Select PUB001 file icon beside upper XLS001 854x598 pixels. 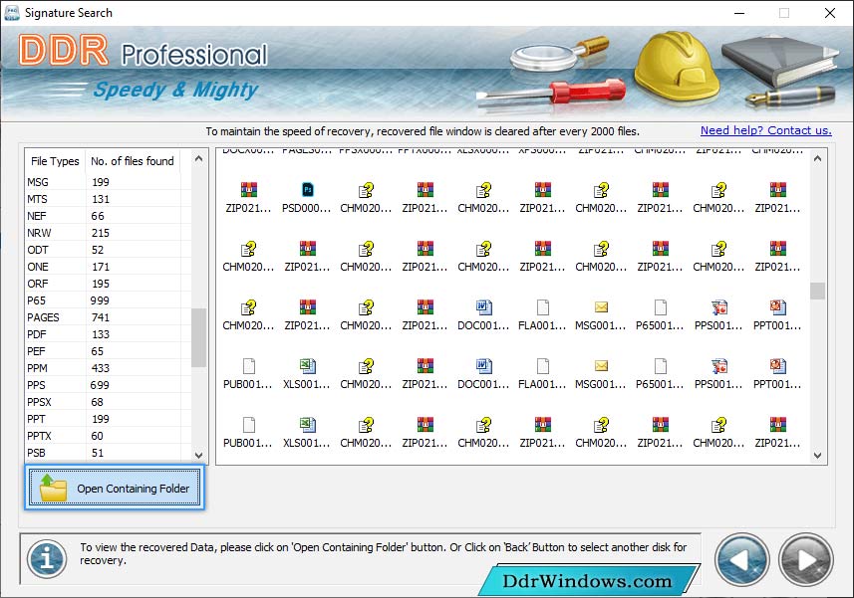248,366
